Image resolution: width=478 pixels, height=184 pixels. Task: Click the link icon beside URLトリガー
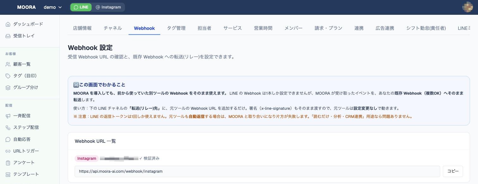[x=8, y=151]
